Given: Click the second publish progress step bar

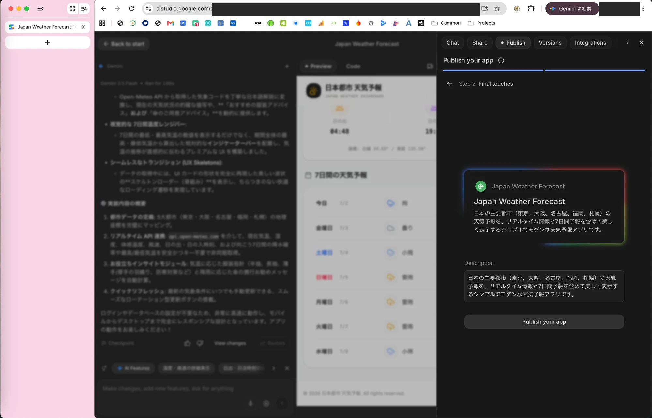Looking at the screenshot, I should (x=595, y=70).
